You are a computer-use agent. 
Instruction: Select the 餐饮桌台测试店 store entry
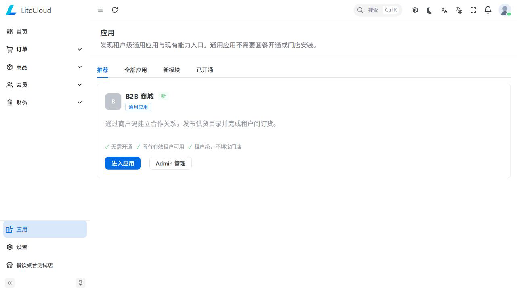(x=45, y=265)
